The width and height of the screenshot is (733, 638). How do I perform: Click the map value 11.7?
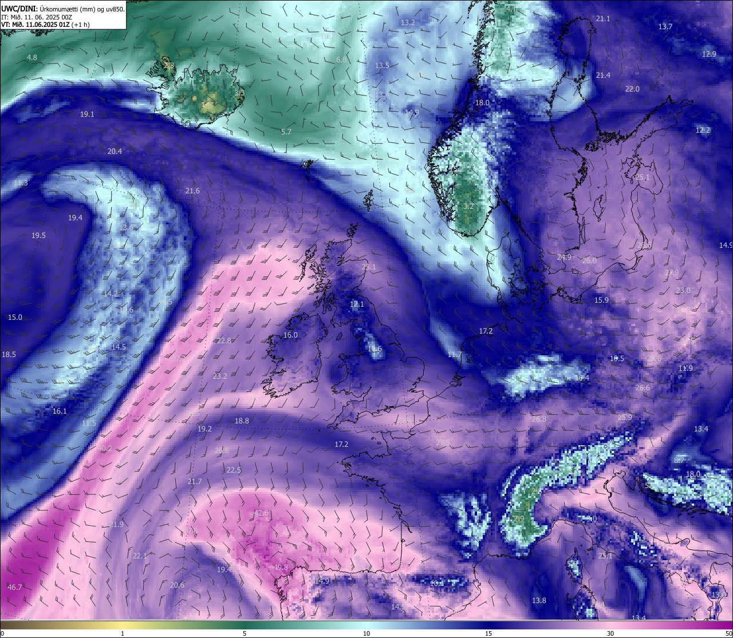tap(454, 355)
